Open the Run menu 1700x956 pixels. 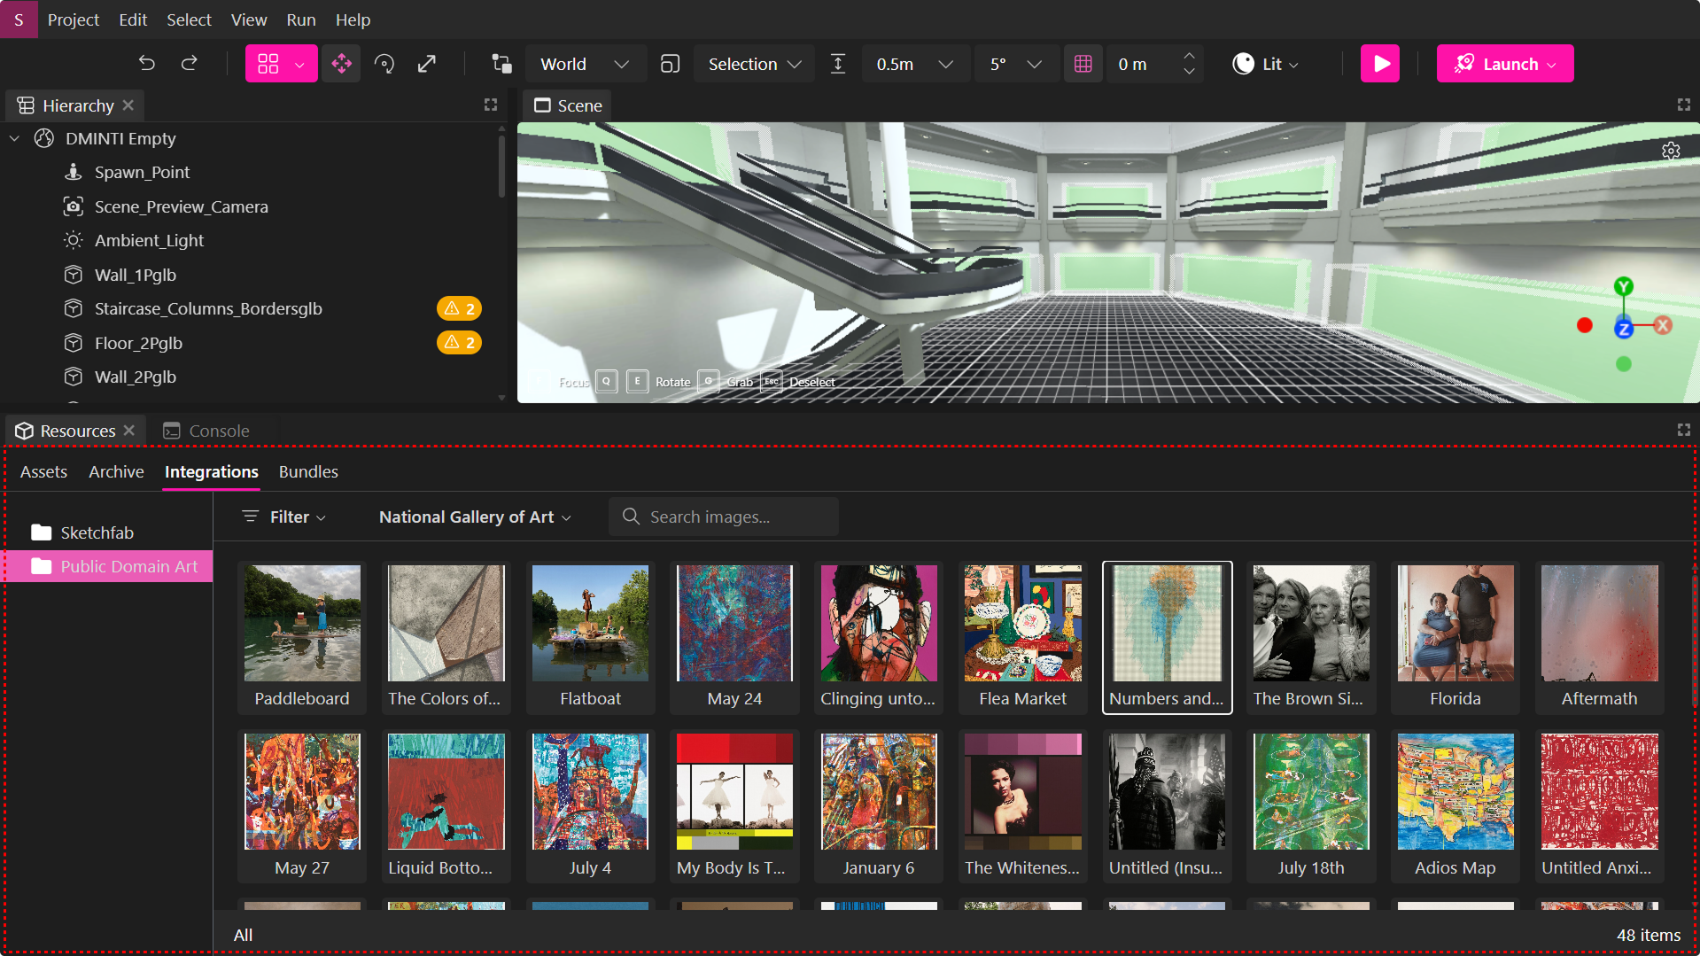point(300,19)
